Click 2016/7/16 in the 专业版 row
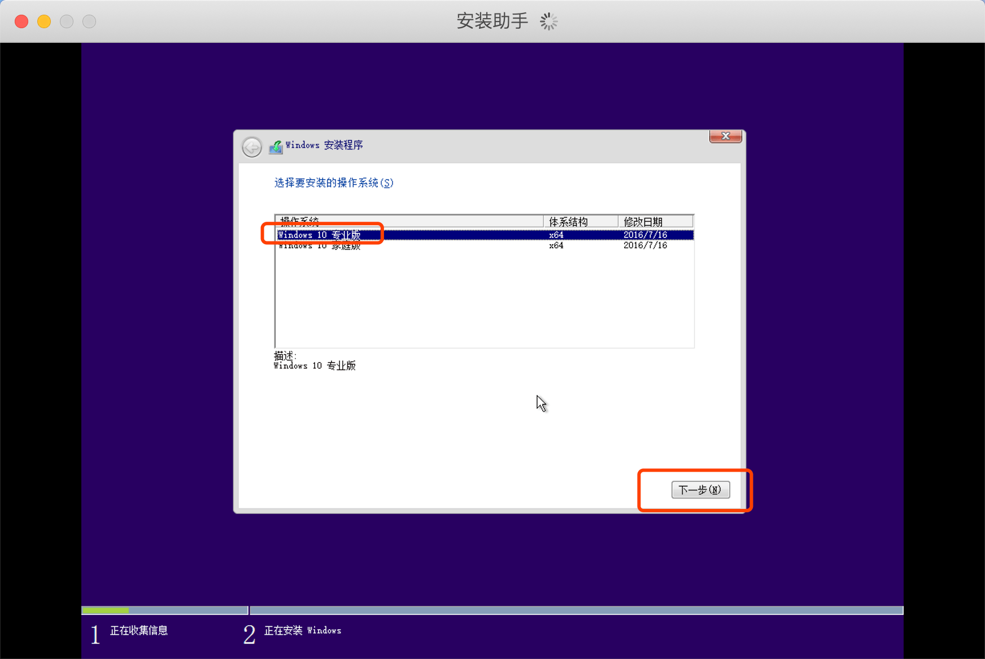Viewport: 985px width, 659px height. pos(645,235)
